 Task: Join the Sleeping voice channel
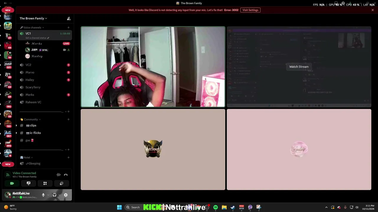point(45,163)
